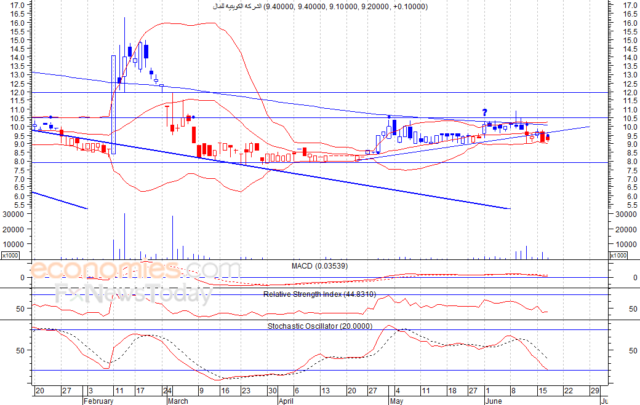Click the March month label
This screenshot has width=640, height=405.
point(178,401)
